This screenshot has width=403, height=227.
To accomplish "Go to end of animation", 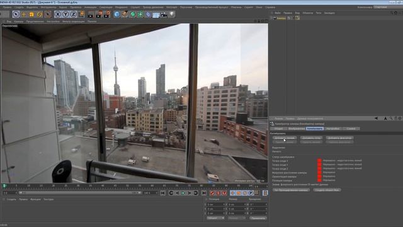I will click(204, 193).
